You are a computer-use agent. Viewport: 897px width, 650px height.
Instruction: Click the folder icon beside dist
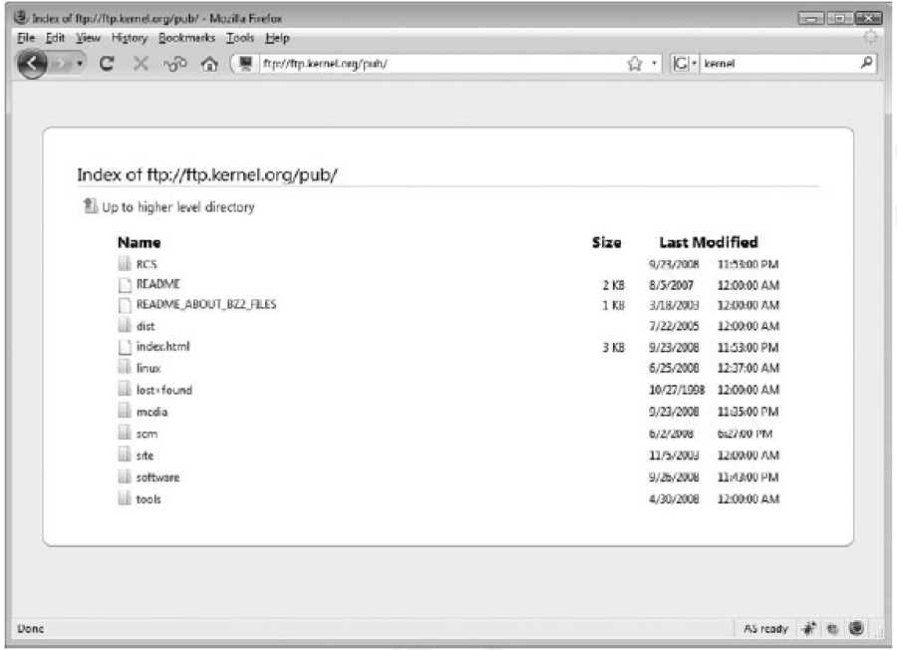pos(125,325)
